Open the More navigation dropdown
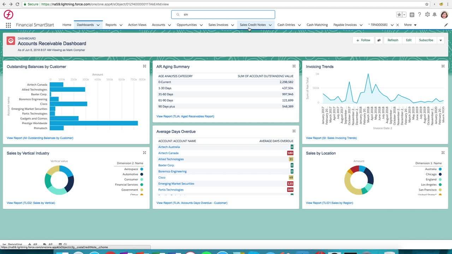 (410, 25)
